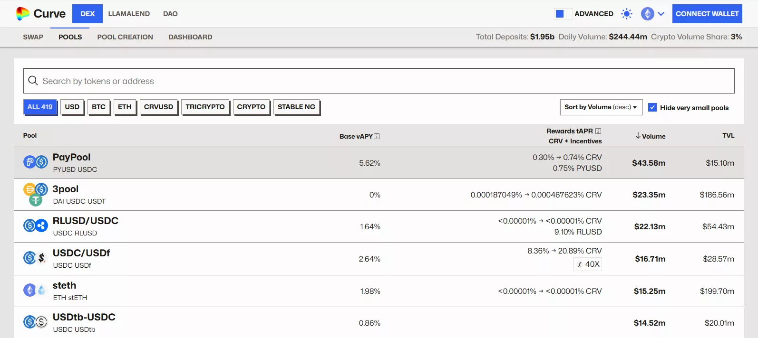
Task: Sort by the Pool column header
Action: [x=30, y=135]
